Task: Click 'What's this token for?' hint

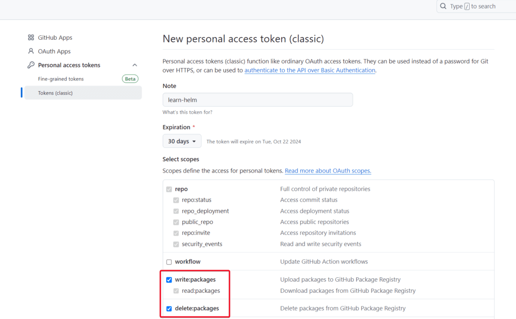Action: [187, 112]
